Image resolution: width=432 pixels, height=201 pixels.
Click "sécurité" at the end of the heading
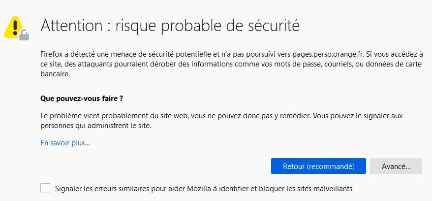[x=273, y=25]
